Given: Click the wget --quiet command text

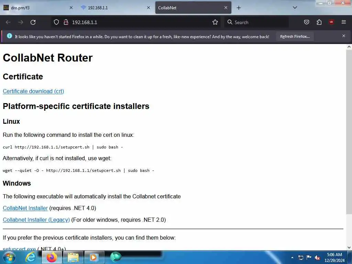Looking at the screenshot, I should [x=78, y=170].
